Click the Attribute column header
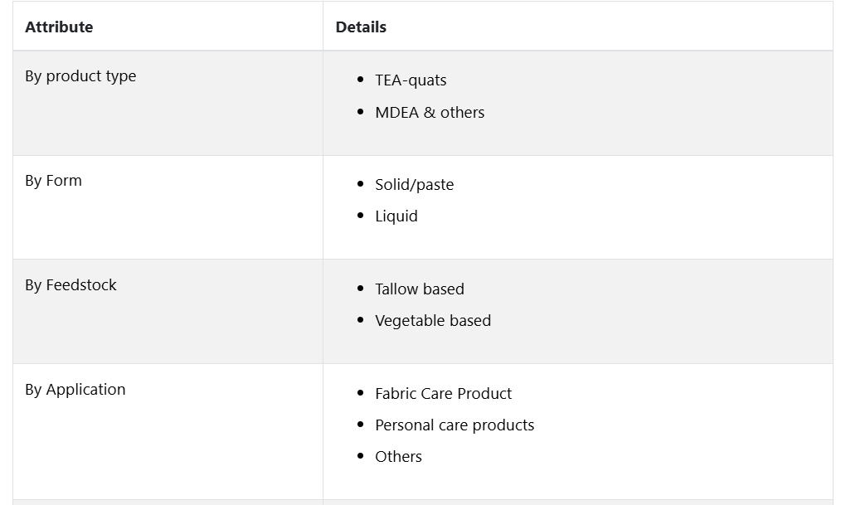 tap(59, 27)
